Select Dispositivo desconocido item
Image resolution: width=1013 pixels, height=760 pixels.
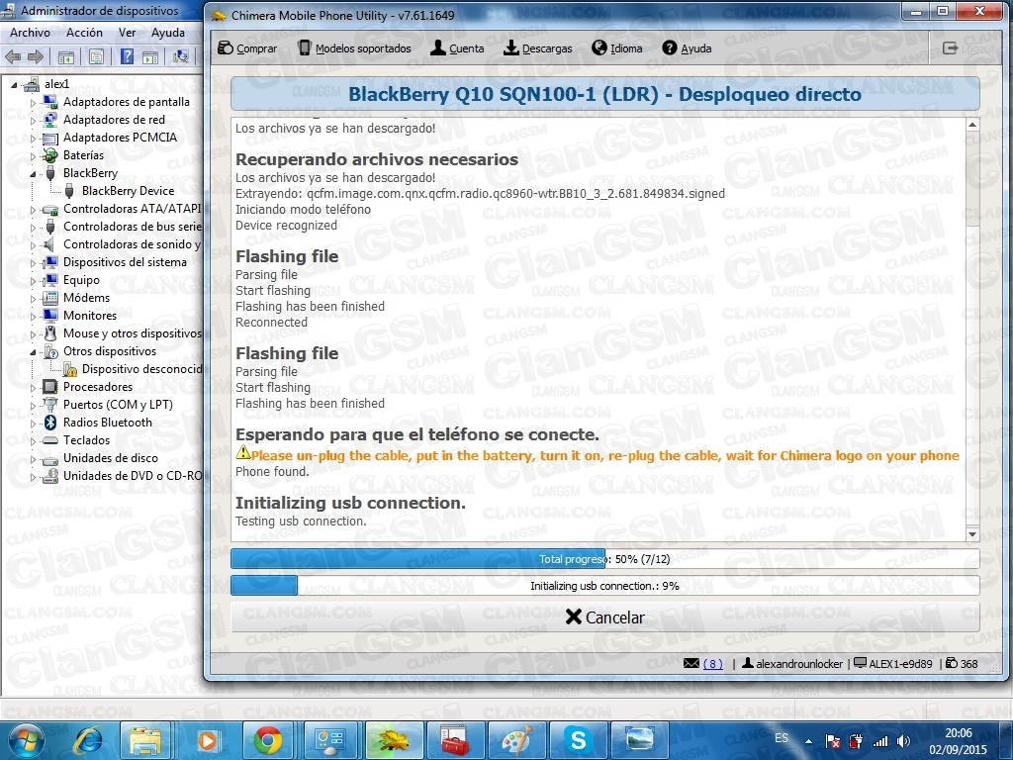click(x=142, y=369)
